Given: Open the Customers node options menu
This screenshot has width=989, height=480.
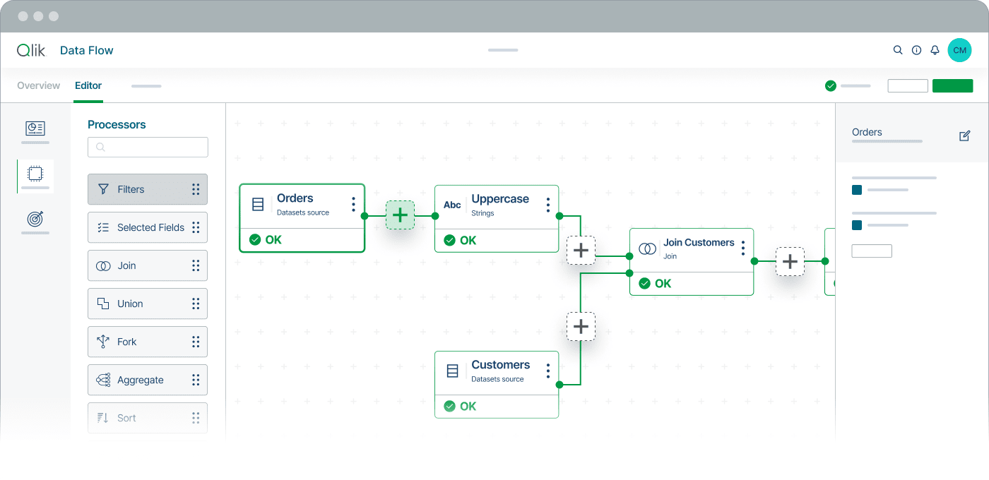Looking at the screenshot, I should coord(548,371).
